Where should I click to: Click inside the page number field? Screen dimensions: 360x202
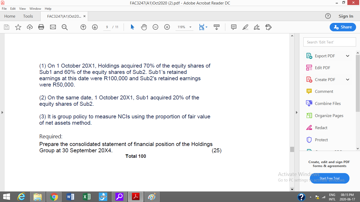106,27
